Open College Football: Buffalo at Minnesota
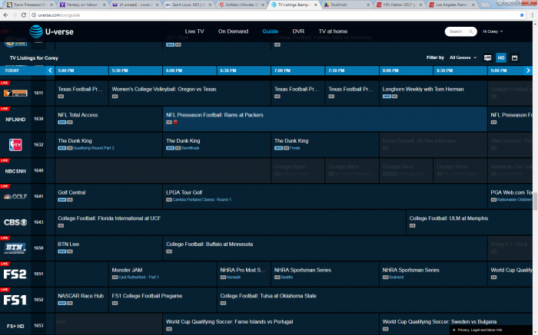The width and height of the screenshot is (538, 335). (324, 248)
